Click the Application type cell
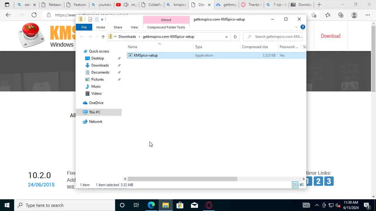The image size is (376, 211). pos(204,55)
